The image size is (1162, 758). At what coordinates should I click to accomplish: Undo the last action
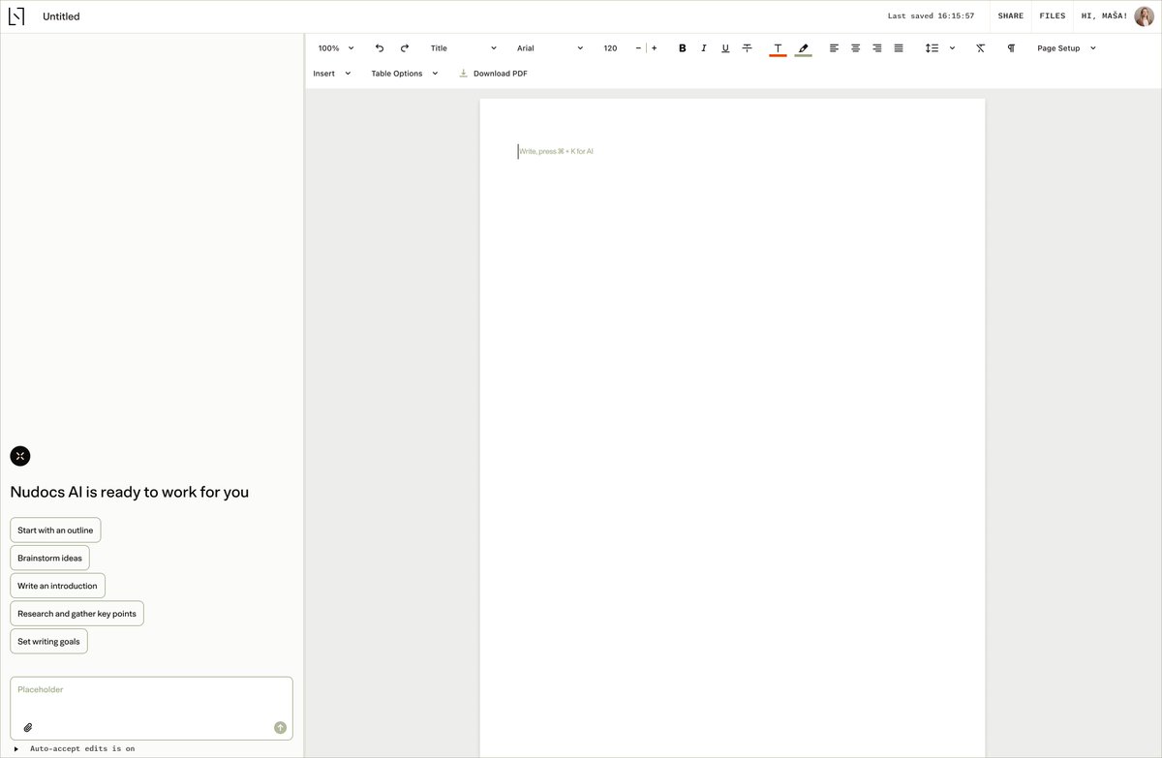(380, 48)
